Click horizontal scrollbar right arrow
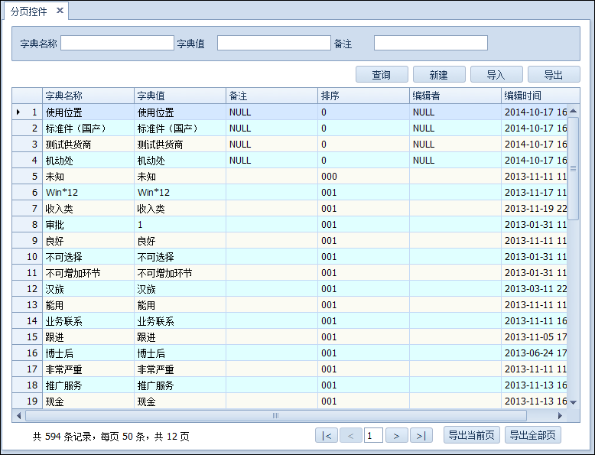Image resolution: width=595 pixels, height=455 pixels. pyautogui.click(x=560, y=415)
